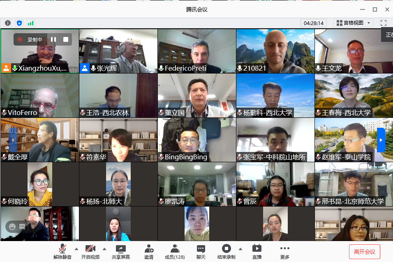
Task: Open the 聊天 chat panel
Action: (201, 251)
